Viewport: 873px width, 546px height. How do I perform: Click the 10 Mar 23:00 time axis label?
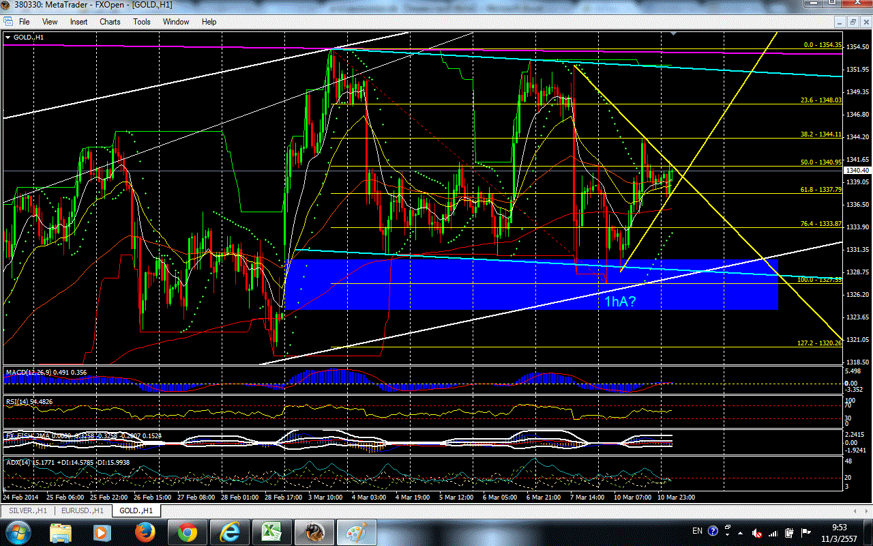click(x=677, y=497)
